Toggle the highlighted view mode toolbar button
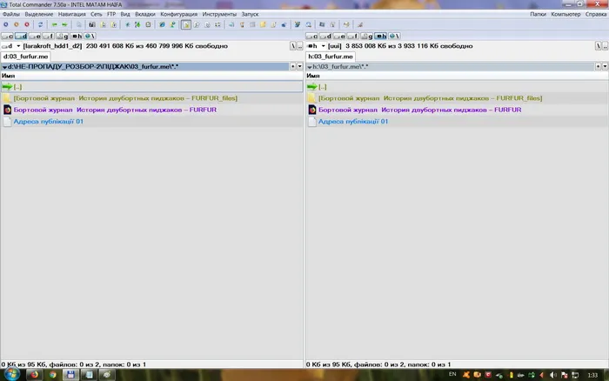The width and height of the screenshot is (609, 381). pyautogui.click(x=186, y=24)
